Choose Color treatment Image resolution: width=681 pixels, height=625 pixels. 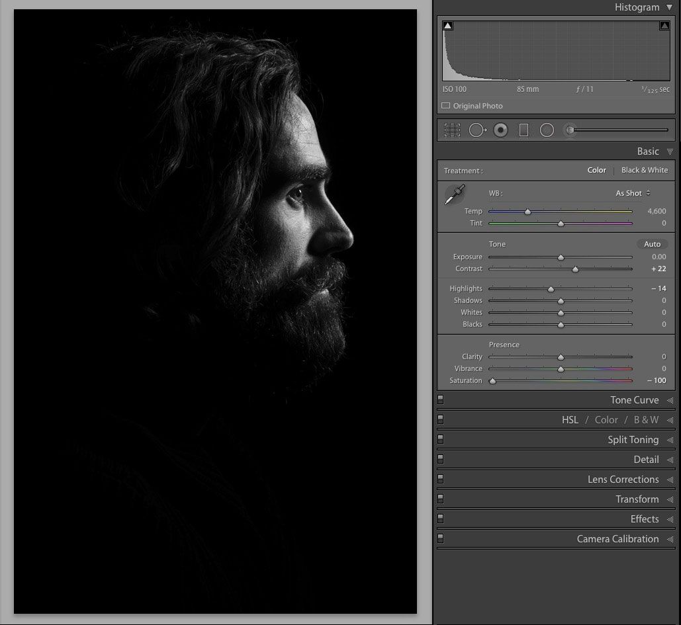(596, 170)
